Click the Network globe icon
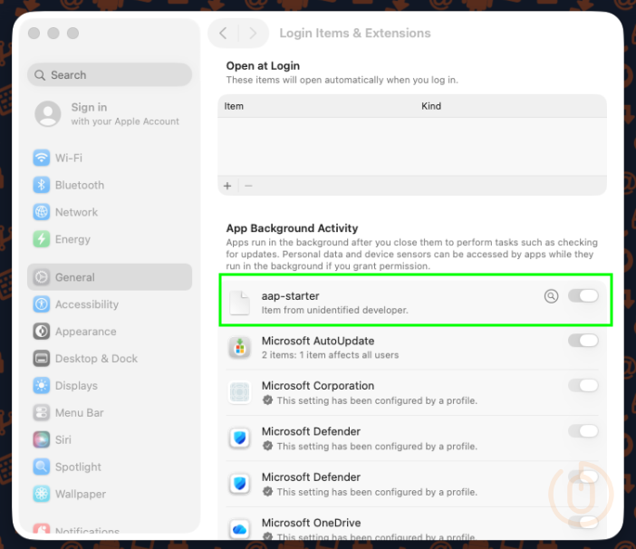The image size is (636, 549). (42, 212)
